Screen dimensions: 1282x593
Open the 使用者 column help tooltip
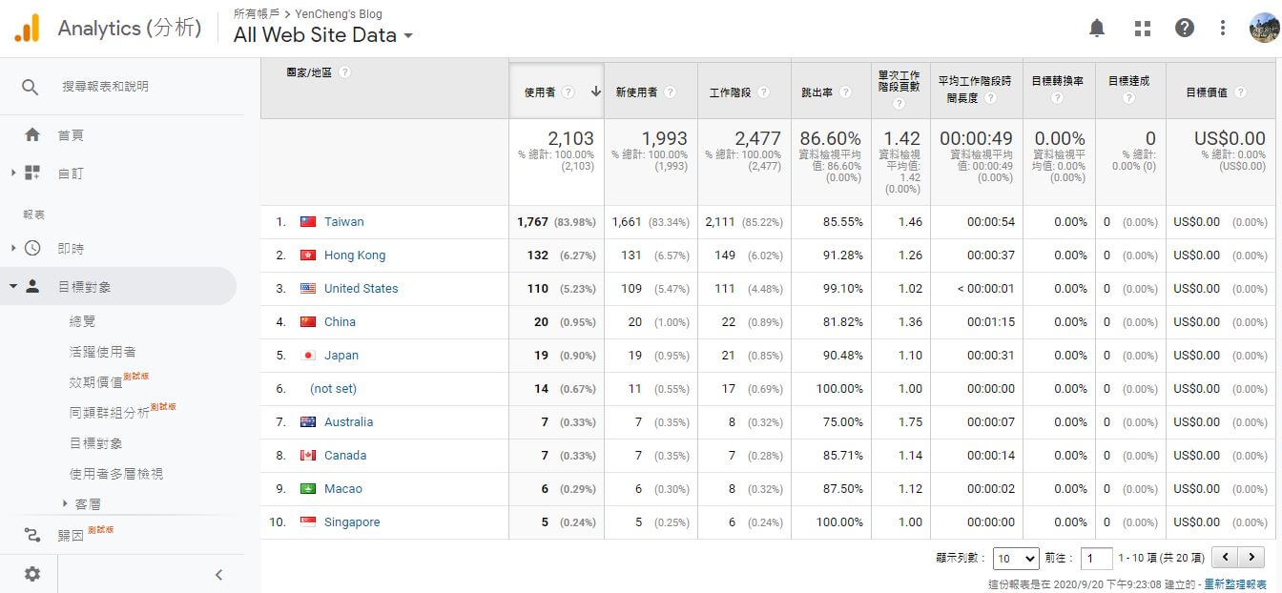(569, 92)
